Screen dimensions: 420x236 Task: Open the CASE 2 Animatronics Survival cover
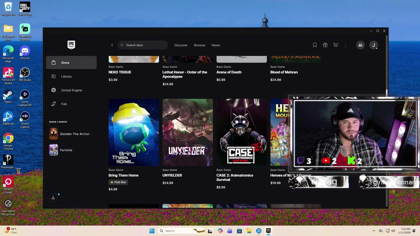[x=241, y=132]
